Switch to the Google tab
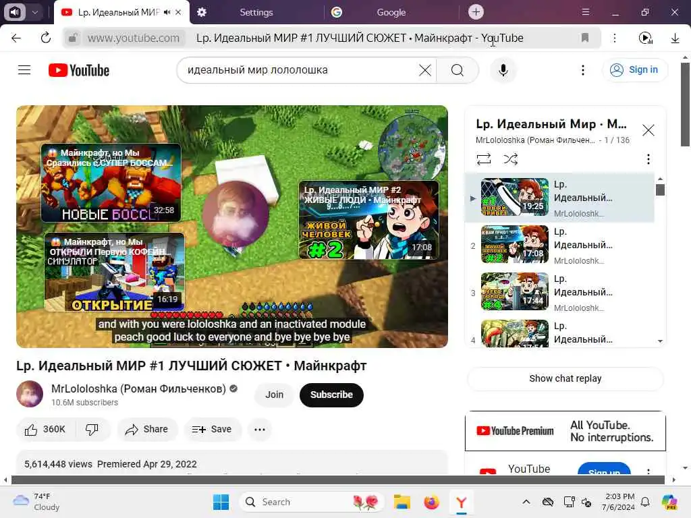 [391, 12]
